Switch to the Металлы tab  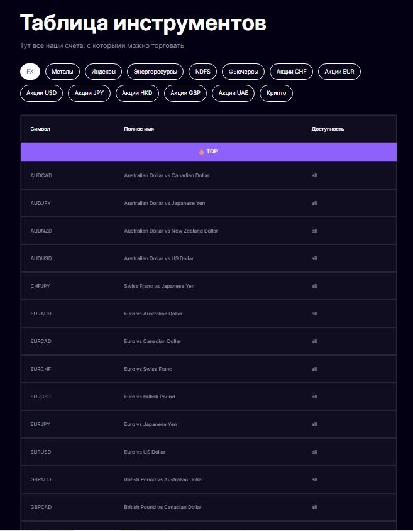point(62,72)
